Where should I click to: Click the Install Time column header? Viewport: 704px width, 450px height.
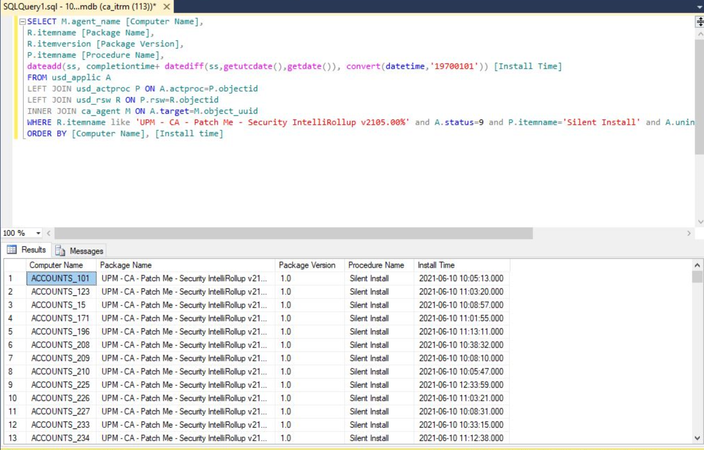pyautogui.click(x=436, y=265)
